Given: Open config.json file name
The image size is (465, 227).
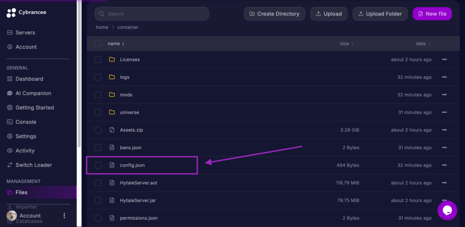Looking at the screenshot, I should (132, 165).
